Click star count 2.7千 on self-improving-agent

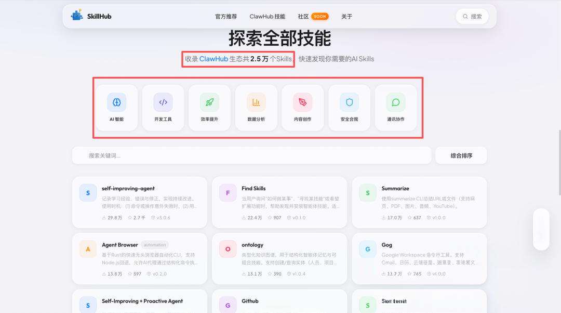coord(137,218)
